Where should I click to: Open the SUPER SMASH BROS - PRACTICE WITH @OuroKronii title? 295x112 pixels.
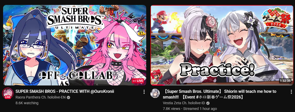65,92
